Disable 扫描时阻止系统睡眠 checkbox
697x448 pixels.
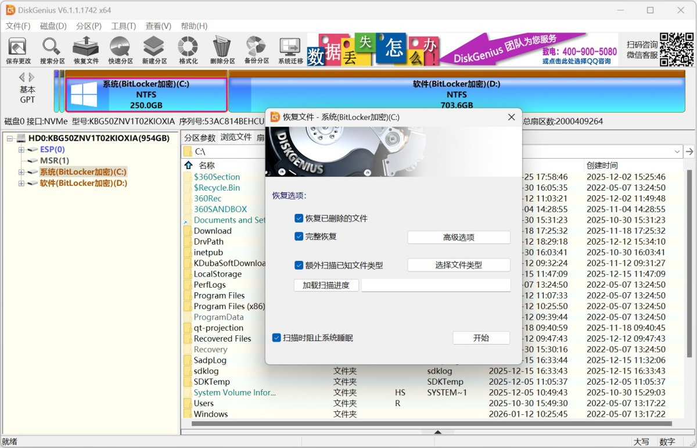pos(277,338)
